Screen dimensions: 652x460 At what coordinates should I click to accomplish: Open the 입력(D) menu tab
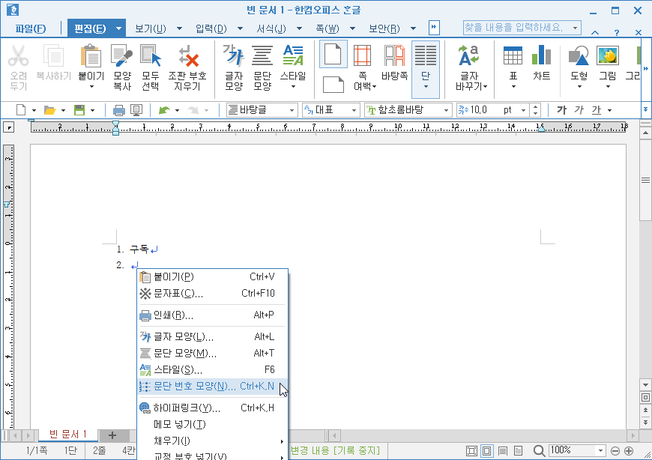coord(211,28)
